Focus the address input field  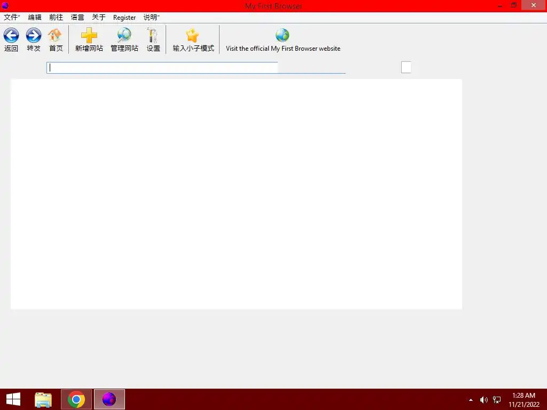click(162, 68)
